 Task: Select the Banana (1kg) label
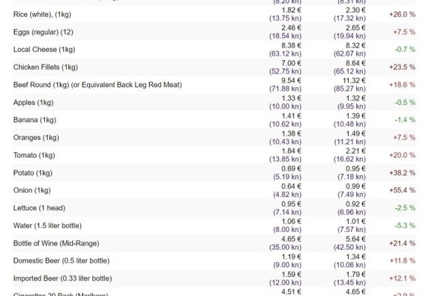pos(35,120)
